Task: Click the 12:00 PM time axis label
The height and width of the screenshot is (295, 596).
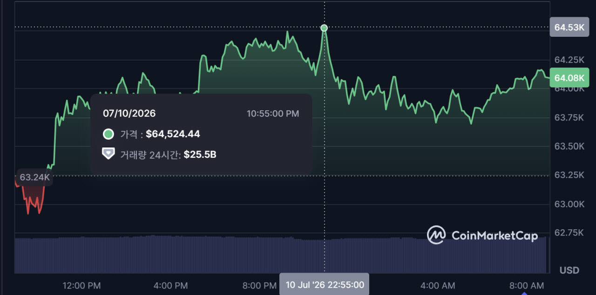Action: (81, 285)
